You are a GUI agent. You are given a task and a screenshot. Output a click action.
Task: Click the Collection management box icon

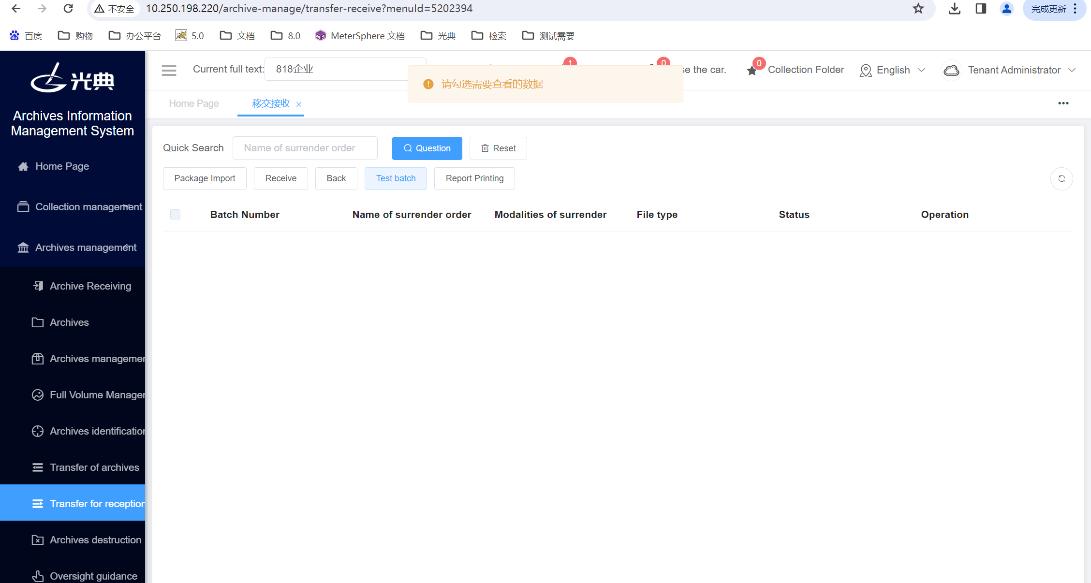(x=23, y=207)
